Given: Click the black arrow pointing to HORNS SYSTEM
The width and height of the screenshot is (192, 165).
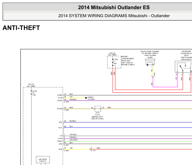Looking at the screenshot, I should point(86,98).
